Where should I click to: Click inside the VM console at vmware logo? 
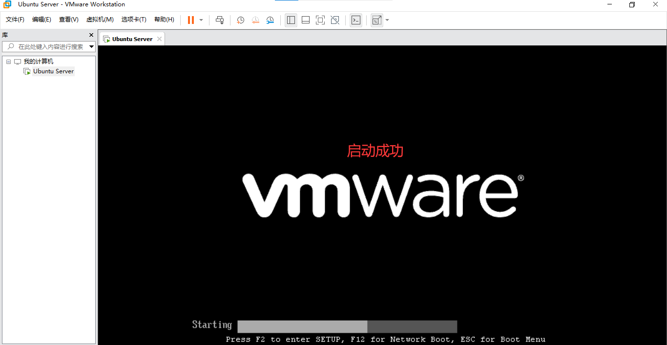[x=383, y=194]
